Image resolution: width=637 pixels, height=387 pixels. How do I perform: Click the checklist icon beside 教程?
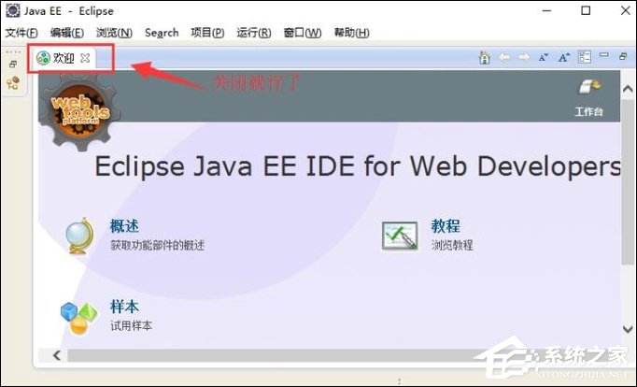[400, 236]
